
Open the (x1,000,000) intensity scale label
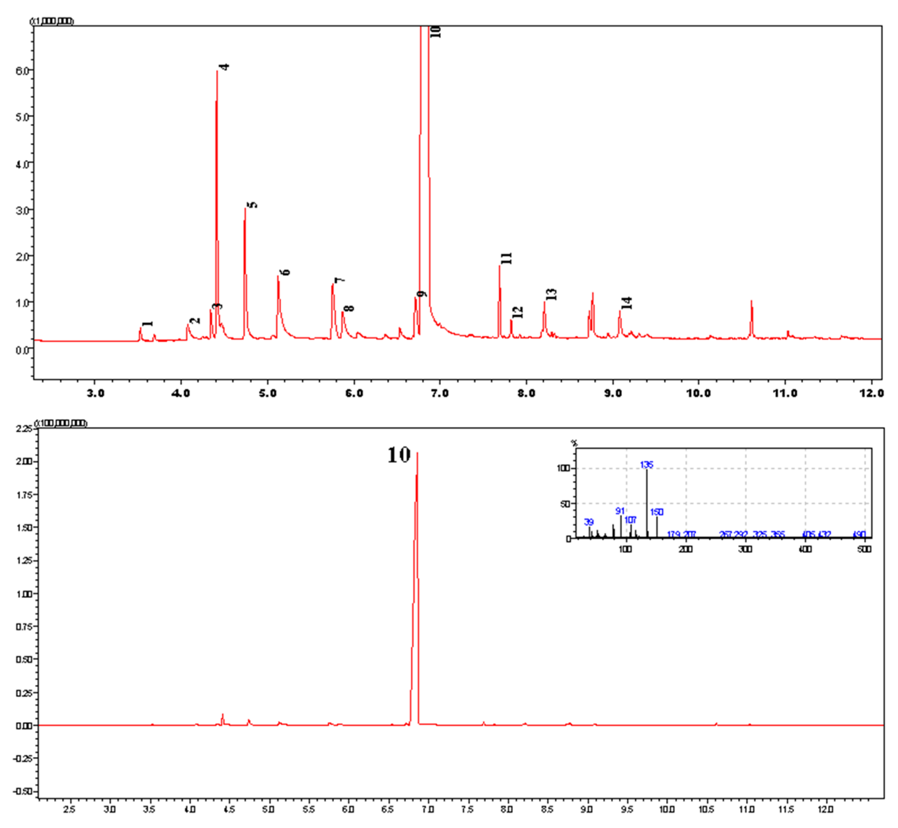[52, 20]
